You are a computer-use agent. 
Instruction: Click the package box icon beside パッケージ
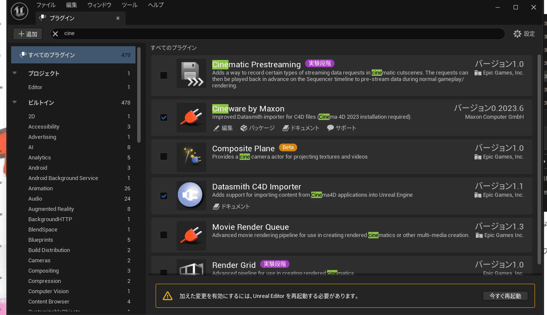coord(244,128)
